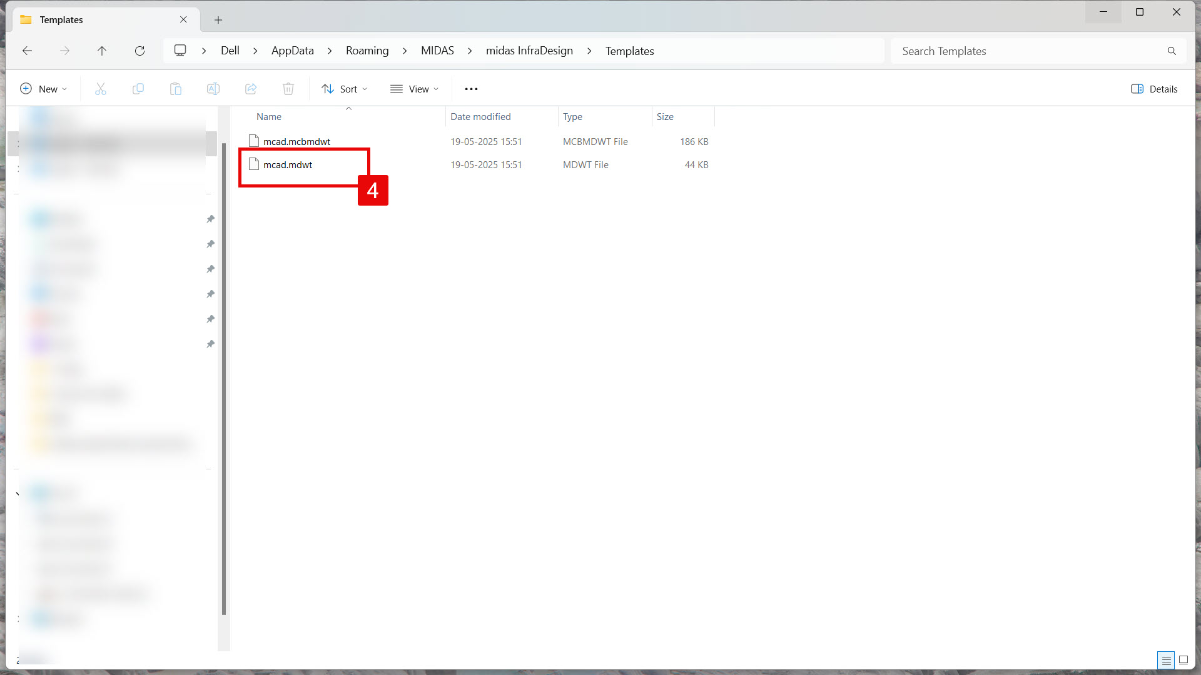Click the mcad.mcbmdwt file icon

tap(254, 141)
